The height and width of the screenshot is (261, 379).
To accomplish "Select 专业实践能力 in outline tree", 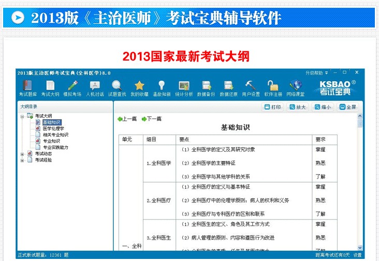I will [55, 148].
